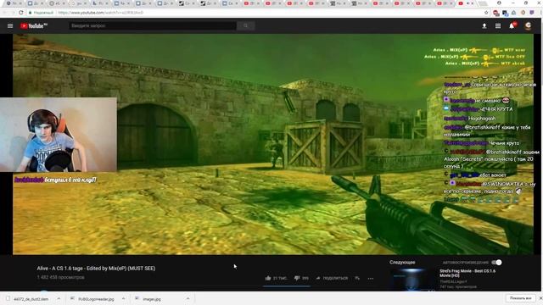
Task: Click the 1 482 458 просмотров view count
Action: [x=60, y=277]
